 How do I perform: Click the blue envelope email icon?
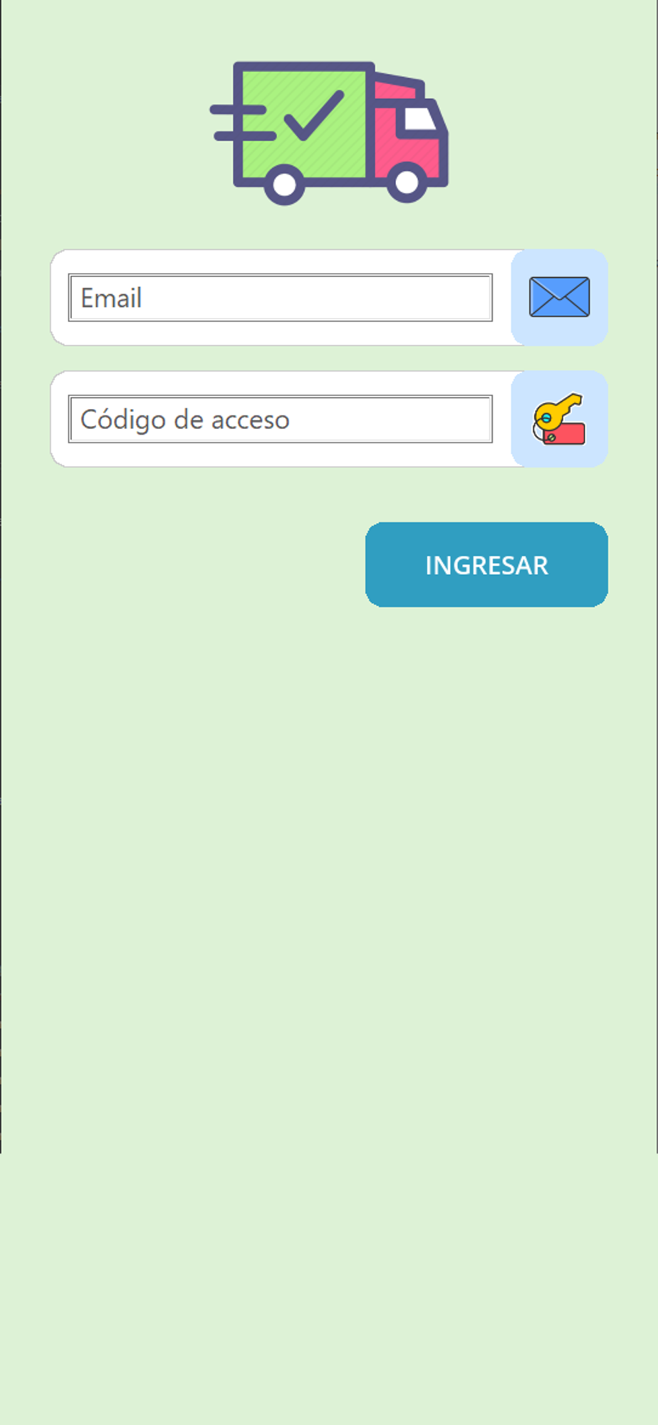click(559, 297)
